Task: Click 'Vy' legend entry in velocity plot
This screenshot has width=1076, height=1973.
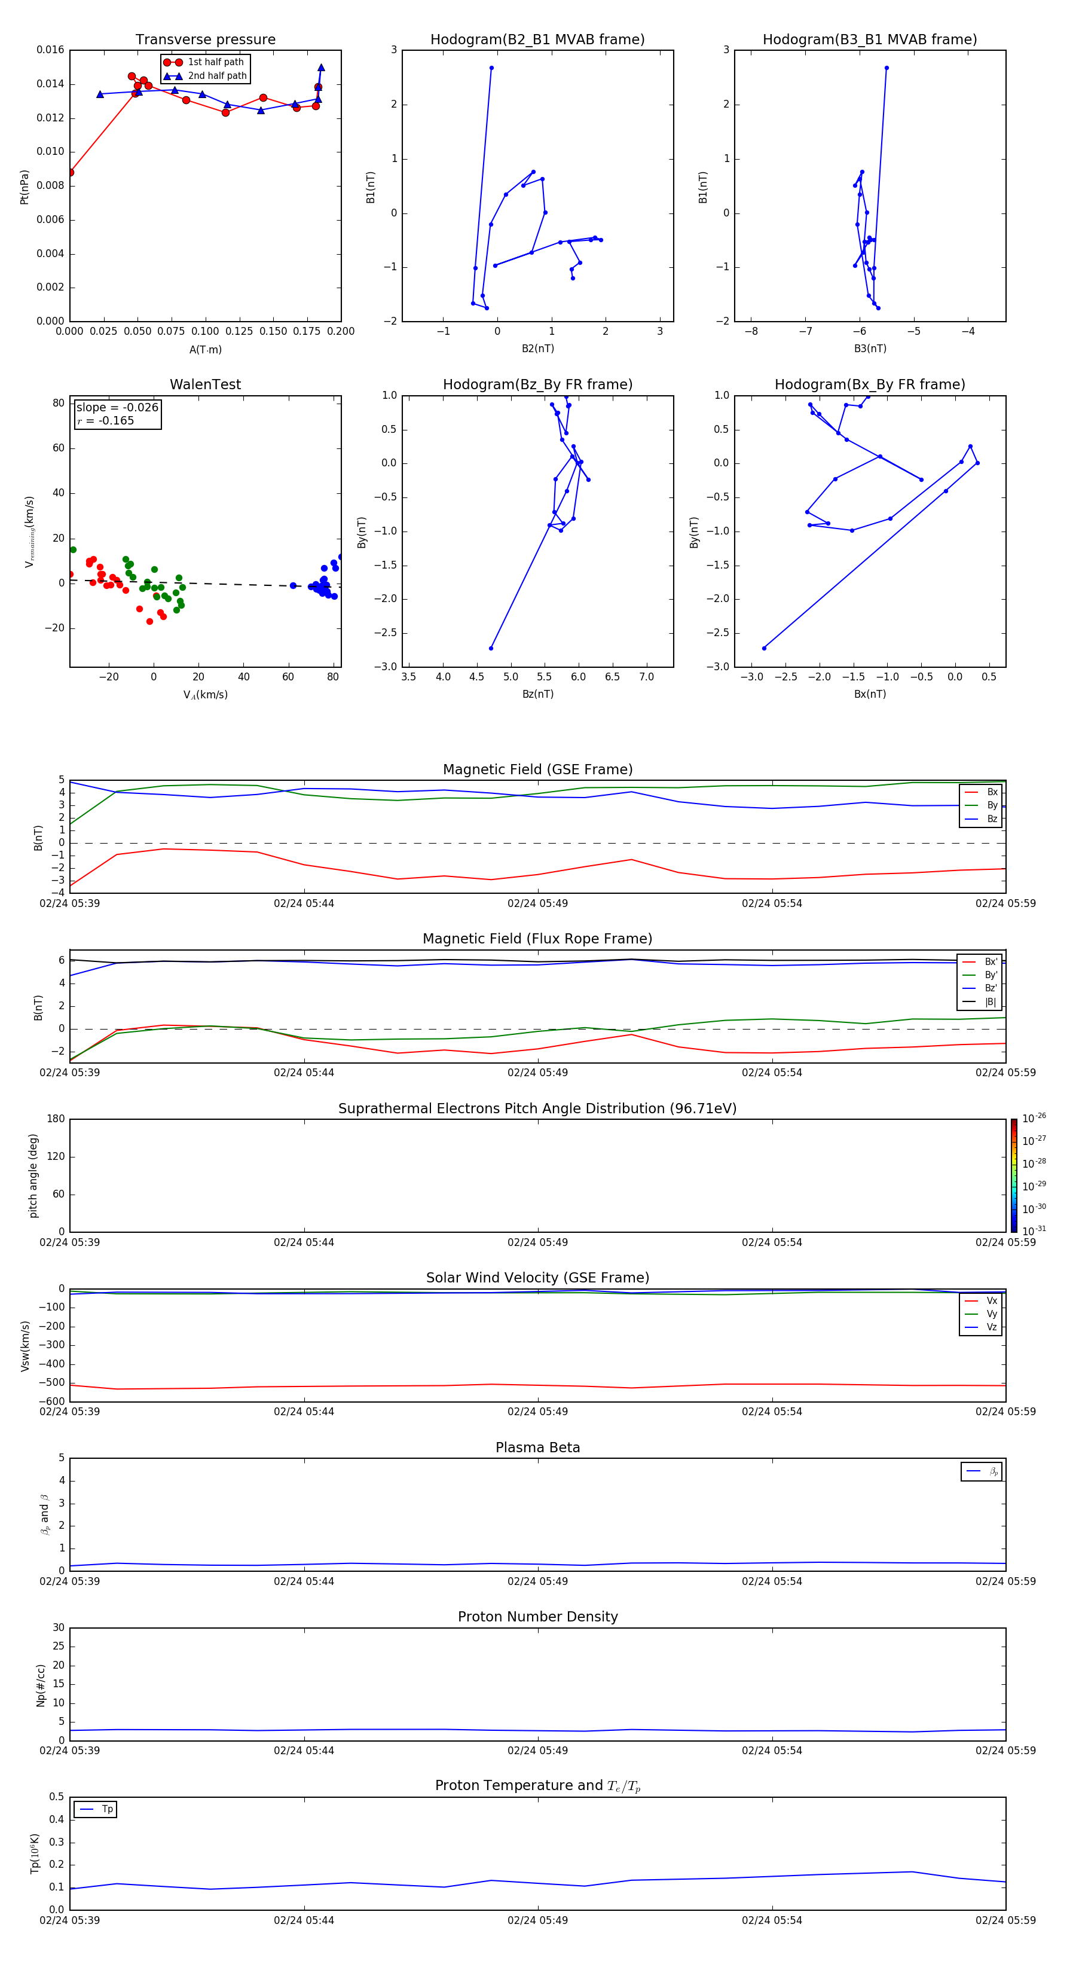Action: (x=981, y=1314)
